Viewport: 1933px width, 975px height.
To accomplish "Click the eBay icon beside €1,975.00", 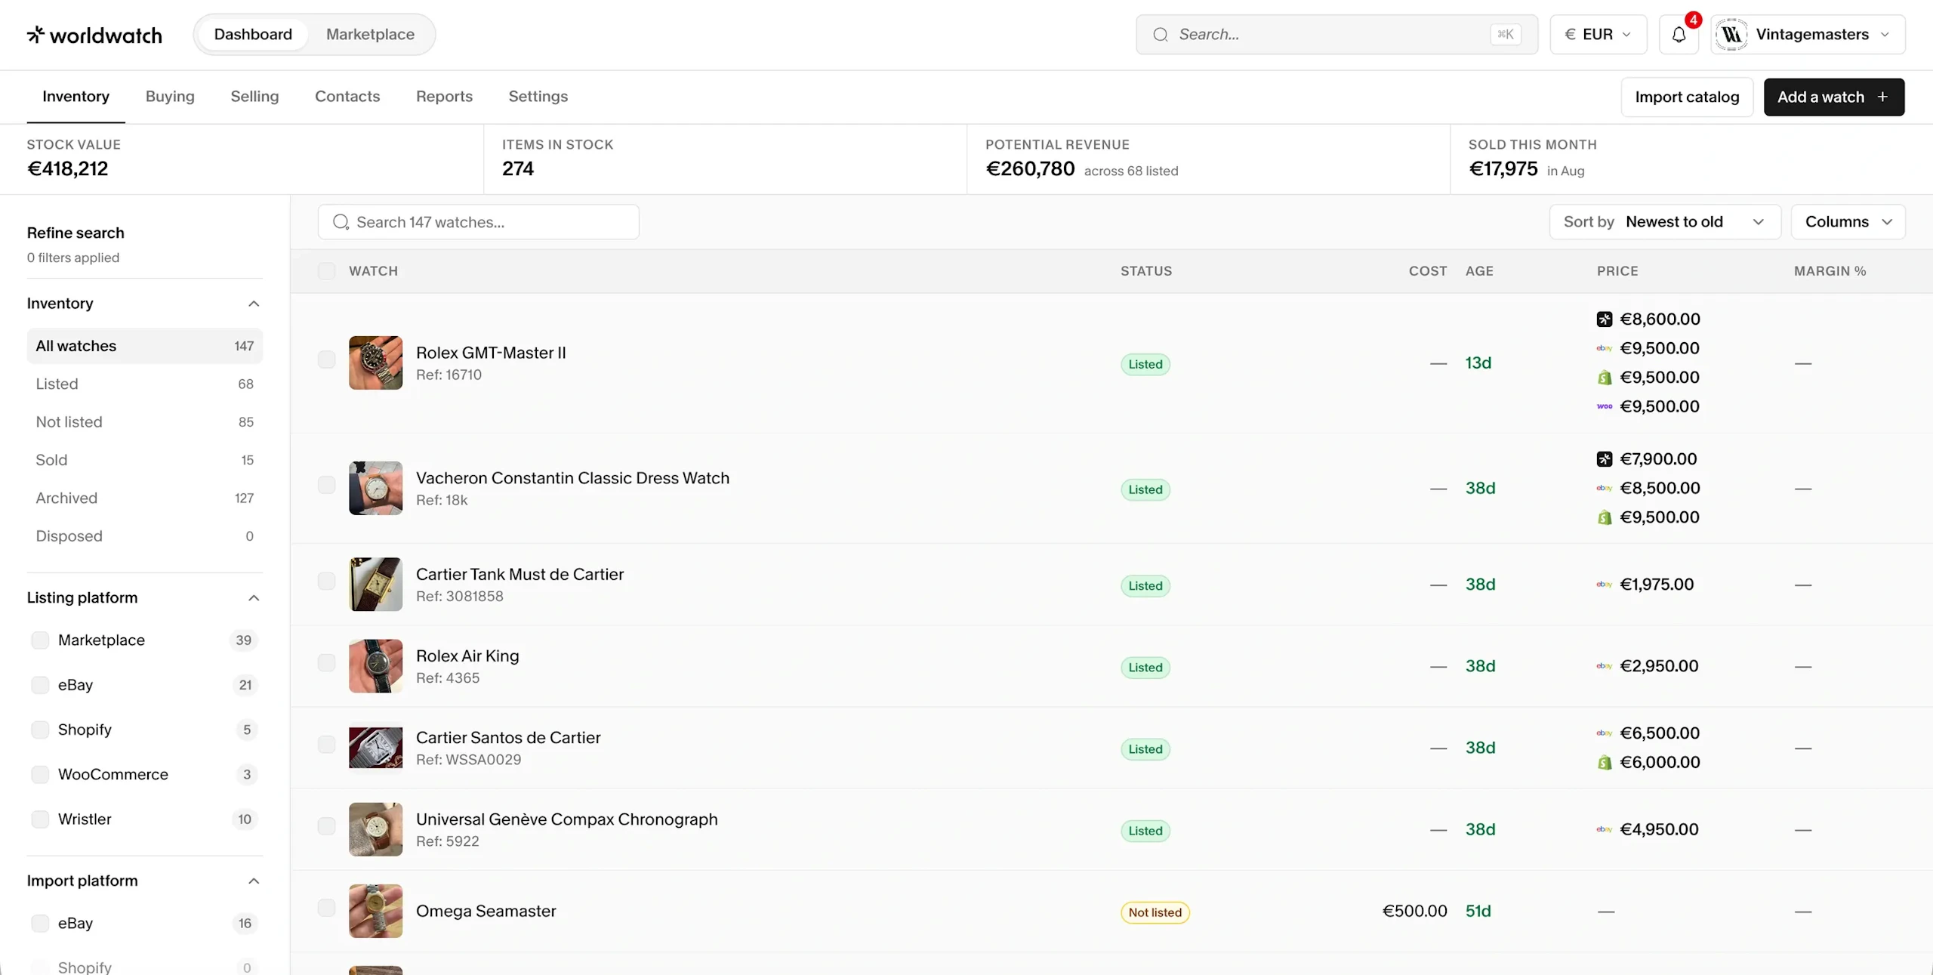I will [x=1605, y=585].
